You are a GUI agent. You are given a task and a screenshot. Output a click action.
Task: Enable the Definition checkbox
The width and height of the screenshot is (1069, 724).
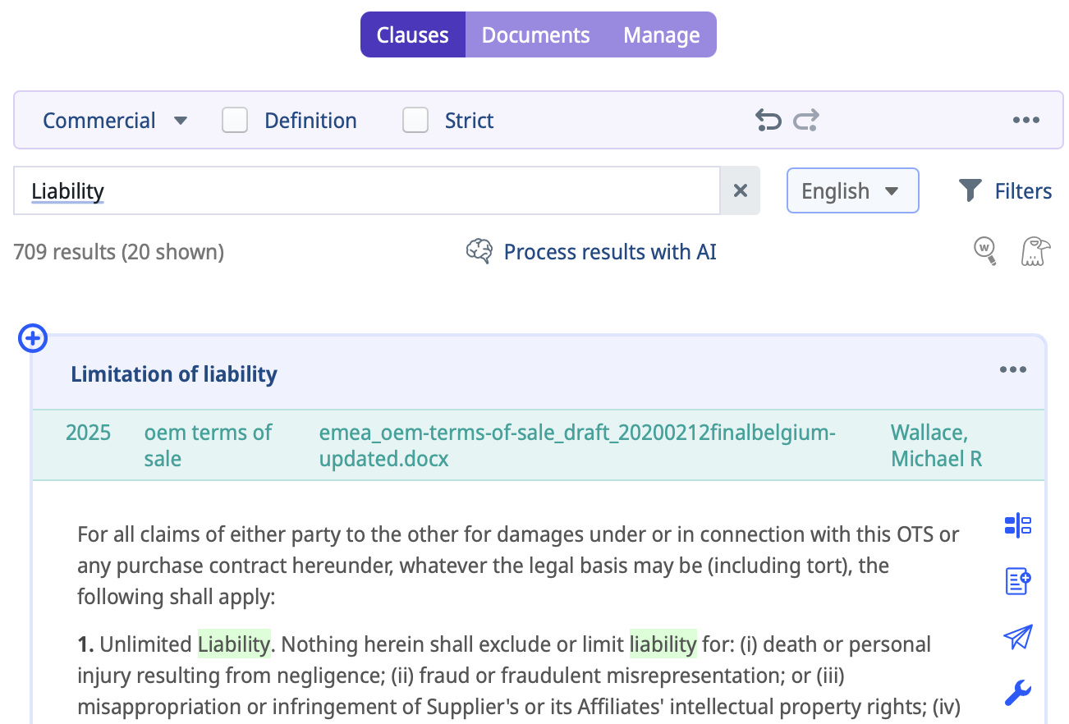tap(235, 121)
